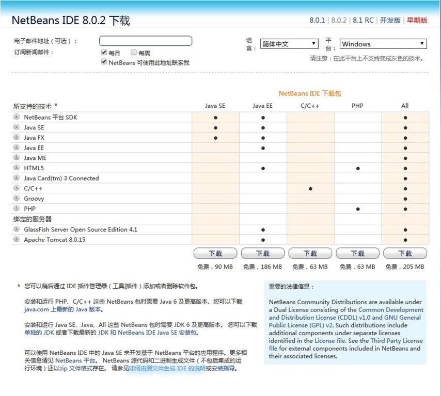Click the 绑定的服务器 section label
This screenshot has height=396, width=441.
point(33,219)
